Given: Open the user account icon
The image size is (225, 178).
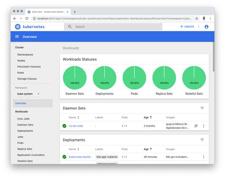Looking at the screenshot, I should (206, 27).
